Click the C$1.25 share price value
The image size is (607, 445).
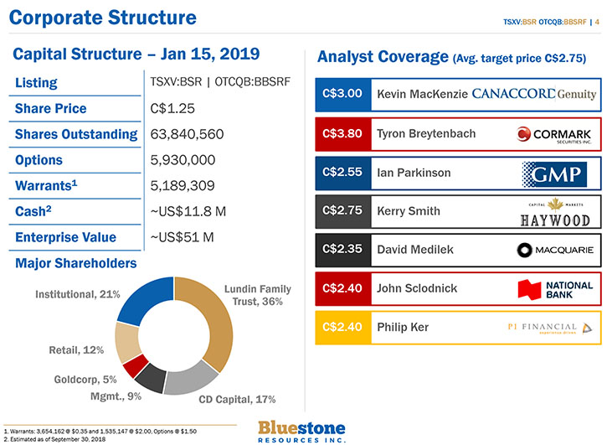coord(172,109)
